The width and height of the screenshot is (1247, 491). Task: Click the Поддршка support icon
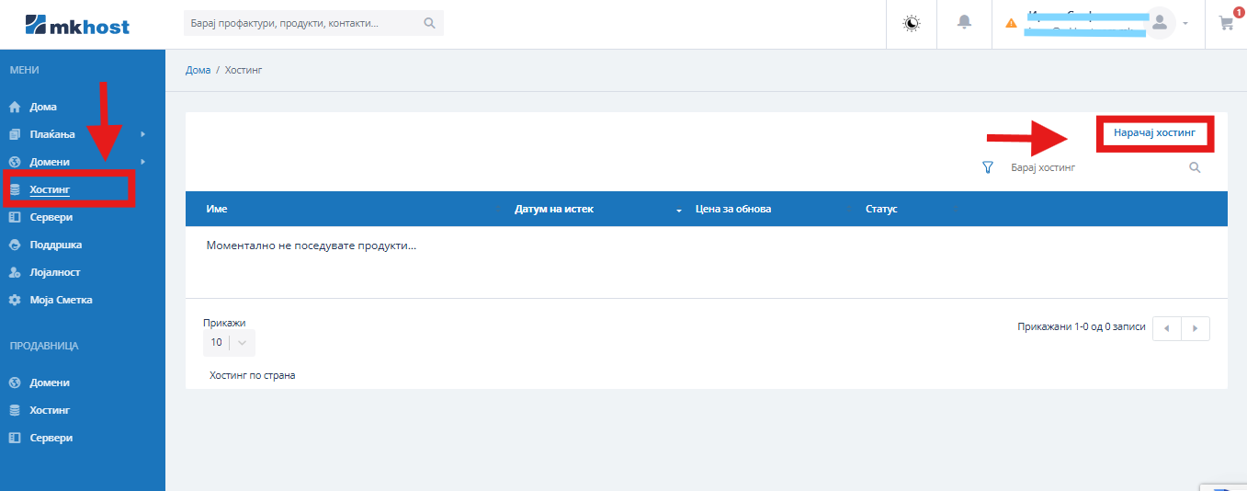click(15, 245)
